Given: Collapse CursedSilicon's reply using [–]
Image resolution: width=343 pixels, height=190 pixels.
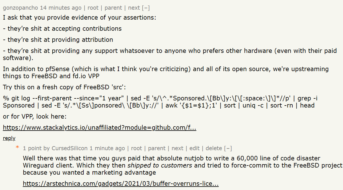Looking at the screenshot, I should pyautogui.click(x=228, y=148).
